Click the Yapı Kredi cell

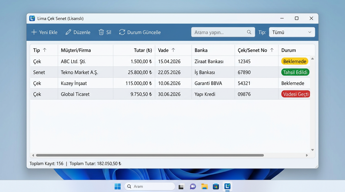click(213, 94)
